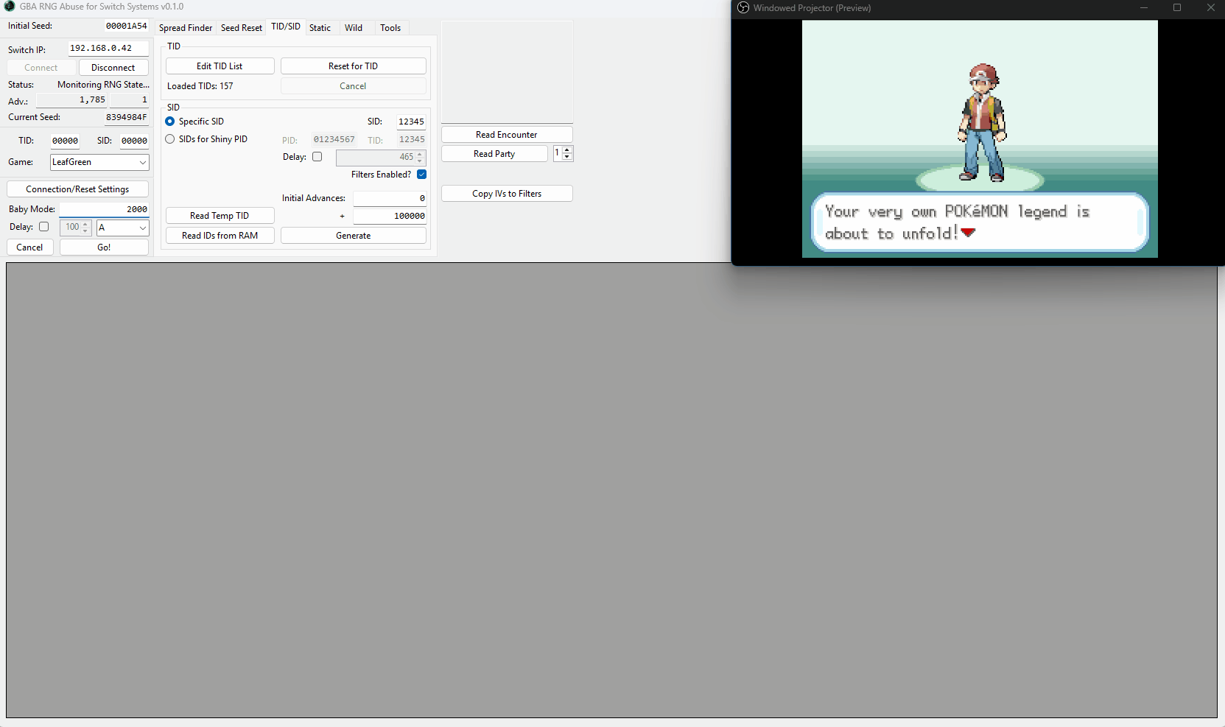The width and height of the screenshot is (1225, 727).
Task: Click the Adv. counter value 1,785
Action: (x=71, y=100)
